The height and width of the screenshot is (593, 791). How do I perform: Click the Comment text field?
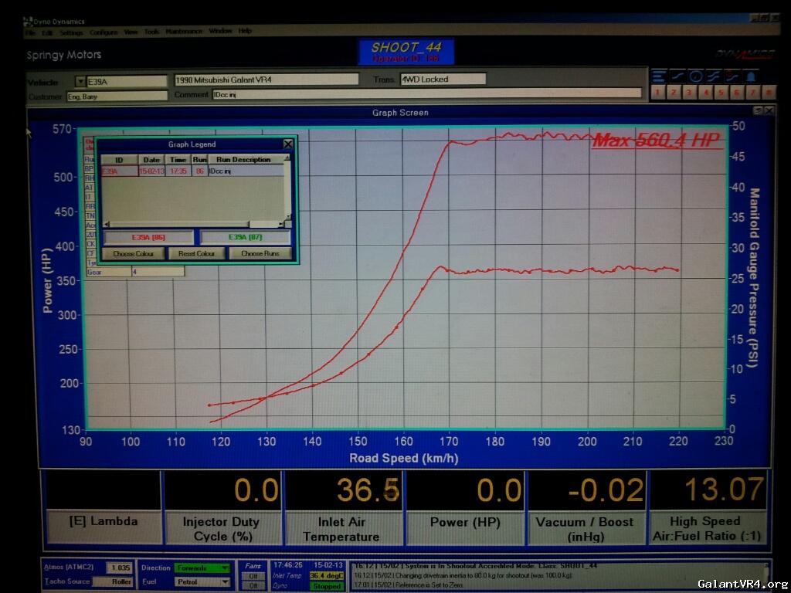(x=426, y=94)
